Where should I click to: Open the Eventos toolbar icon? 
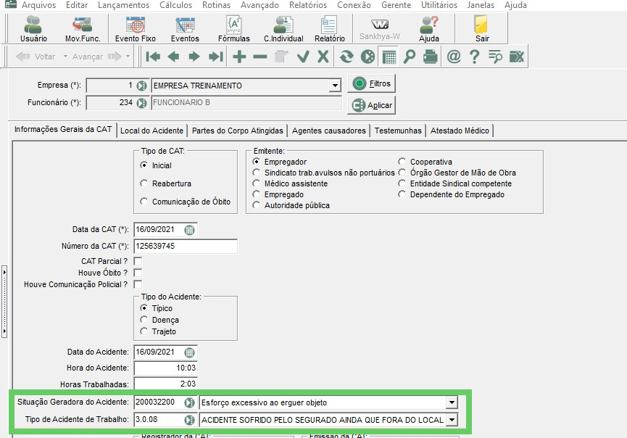tap(185, 29)
